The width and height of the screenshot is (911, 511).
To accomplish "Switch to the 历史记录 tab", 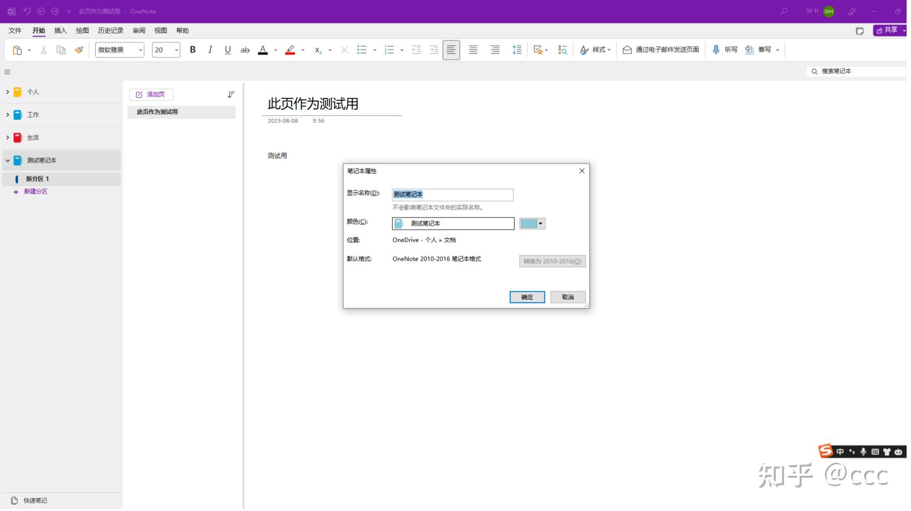I will coord(111,31).
